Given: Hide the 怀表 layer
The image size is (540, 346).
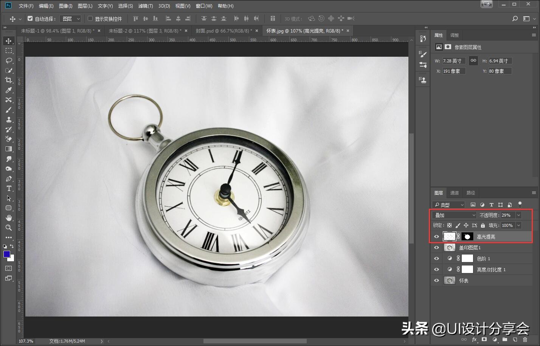Looking at the screenshot, I should coord(436,280).
